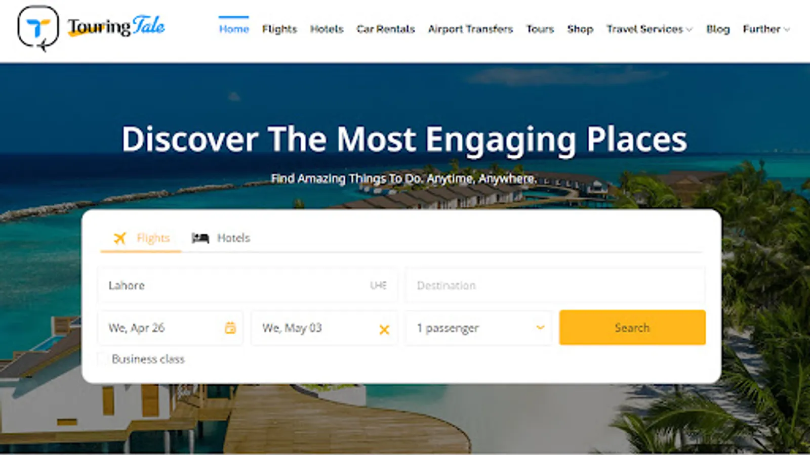Select the Airport Transfers menu item

[x=470, y=29]
